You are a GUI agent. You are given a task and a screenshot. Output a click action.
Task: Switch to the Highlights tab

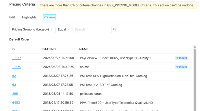coord(29,17)
